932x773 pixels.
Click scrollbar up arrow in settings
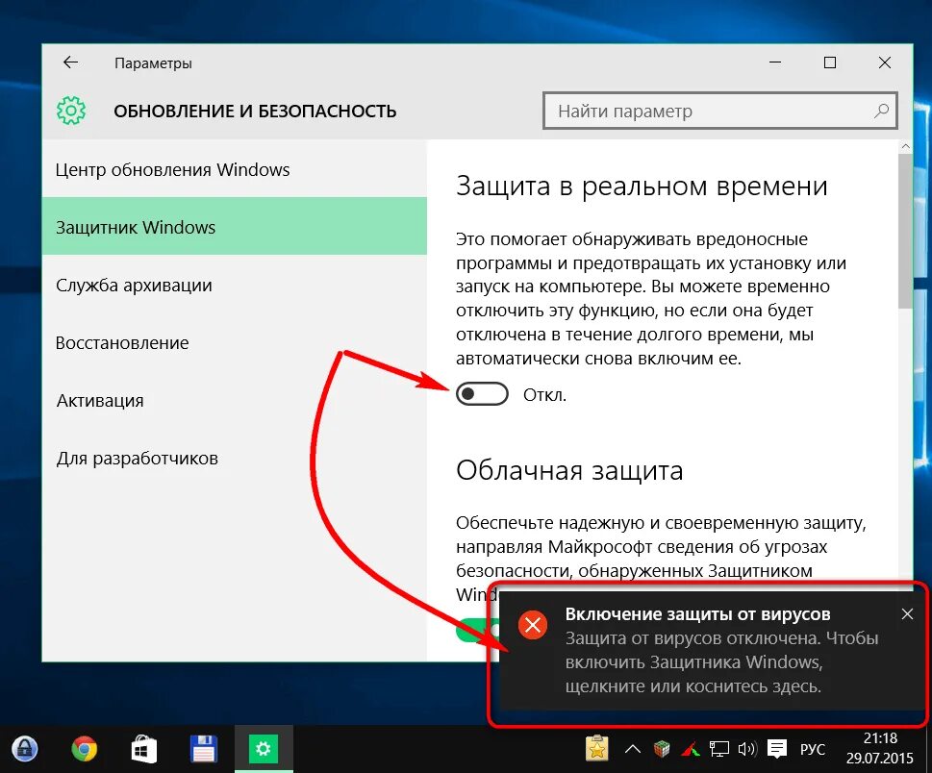pyautogui.click(x=906, y=146)
